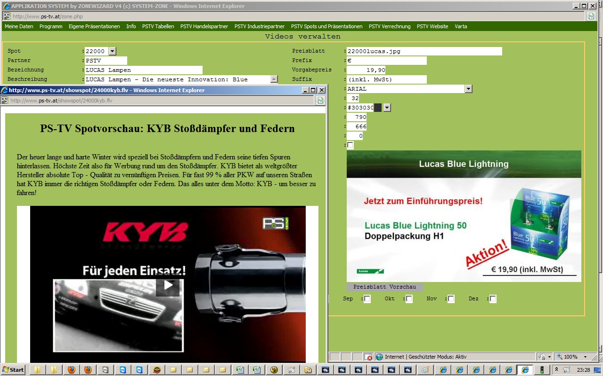Open the gray bird-shaped taskbar icon
The image size is (603, 376).
point(291,370)
